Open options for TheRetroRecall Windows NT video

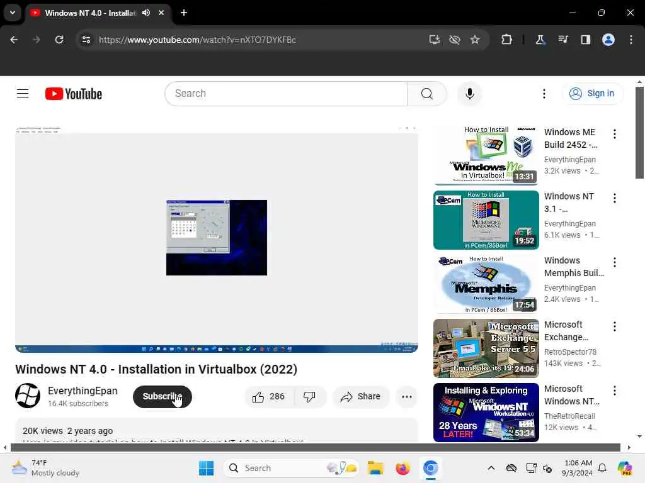pos(615,391)
